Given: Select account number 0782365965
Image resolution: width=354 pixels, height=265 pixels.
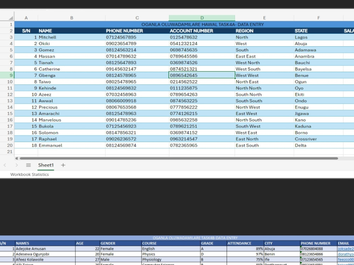Looking at the screenshot, I should [202, 145].
